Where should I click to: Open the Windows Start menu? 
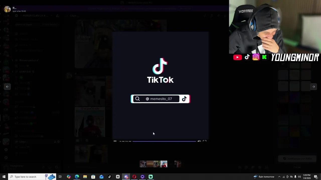pyautogui.click(x=4, y=177)
